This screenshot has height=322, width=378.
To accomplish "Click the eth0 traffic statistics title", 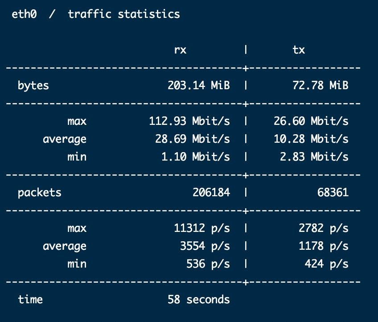I will click(x=96, y=14).
